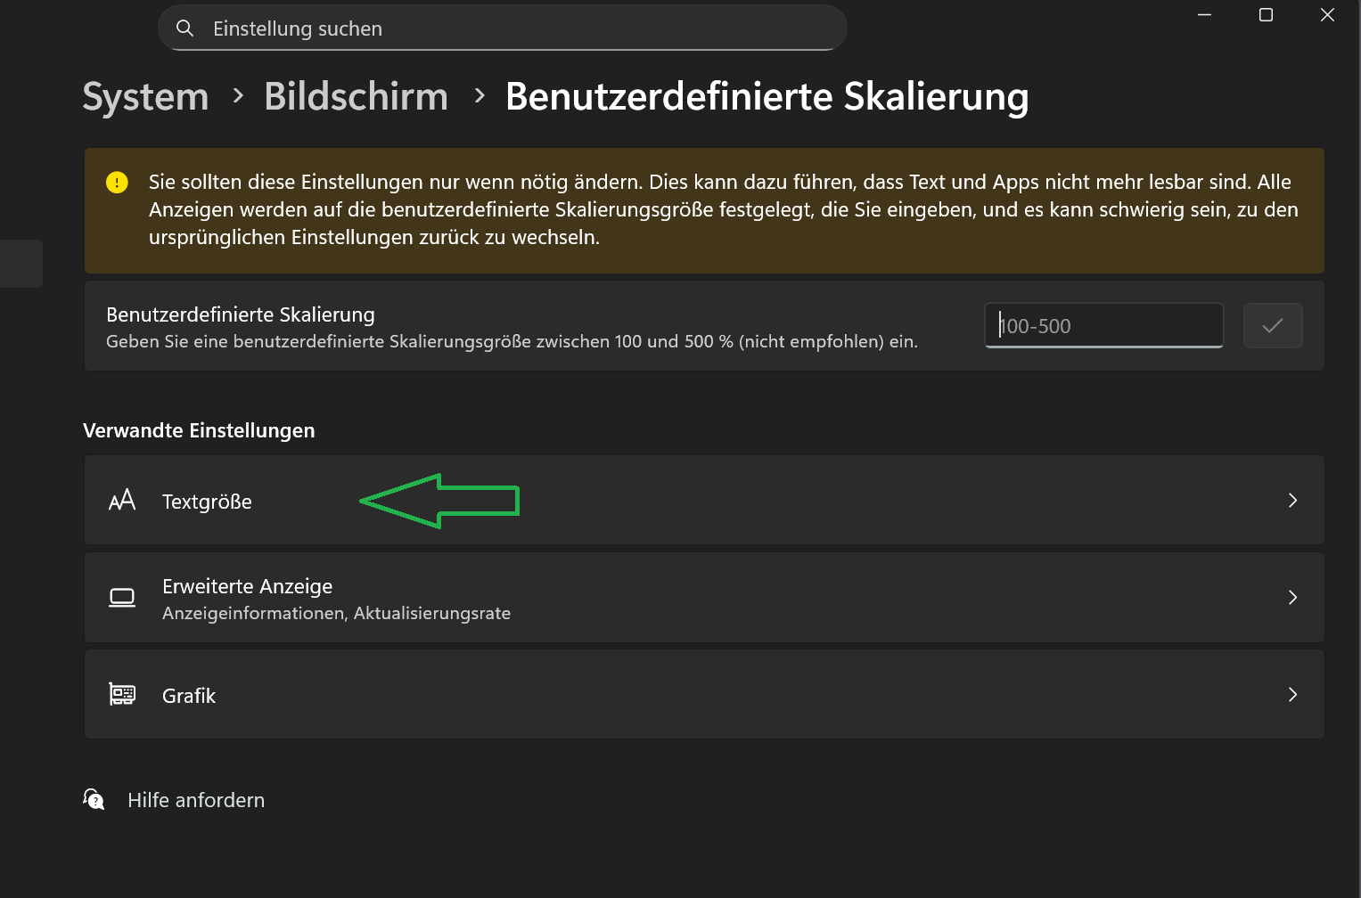Confirm scaling with the checkmark button
Viewport: 1361px width, 898px height.
coord(1272,325)
